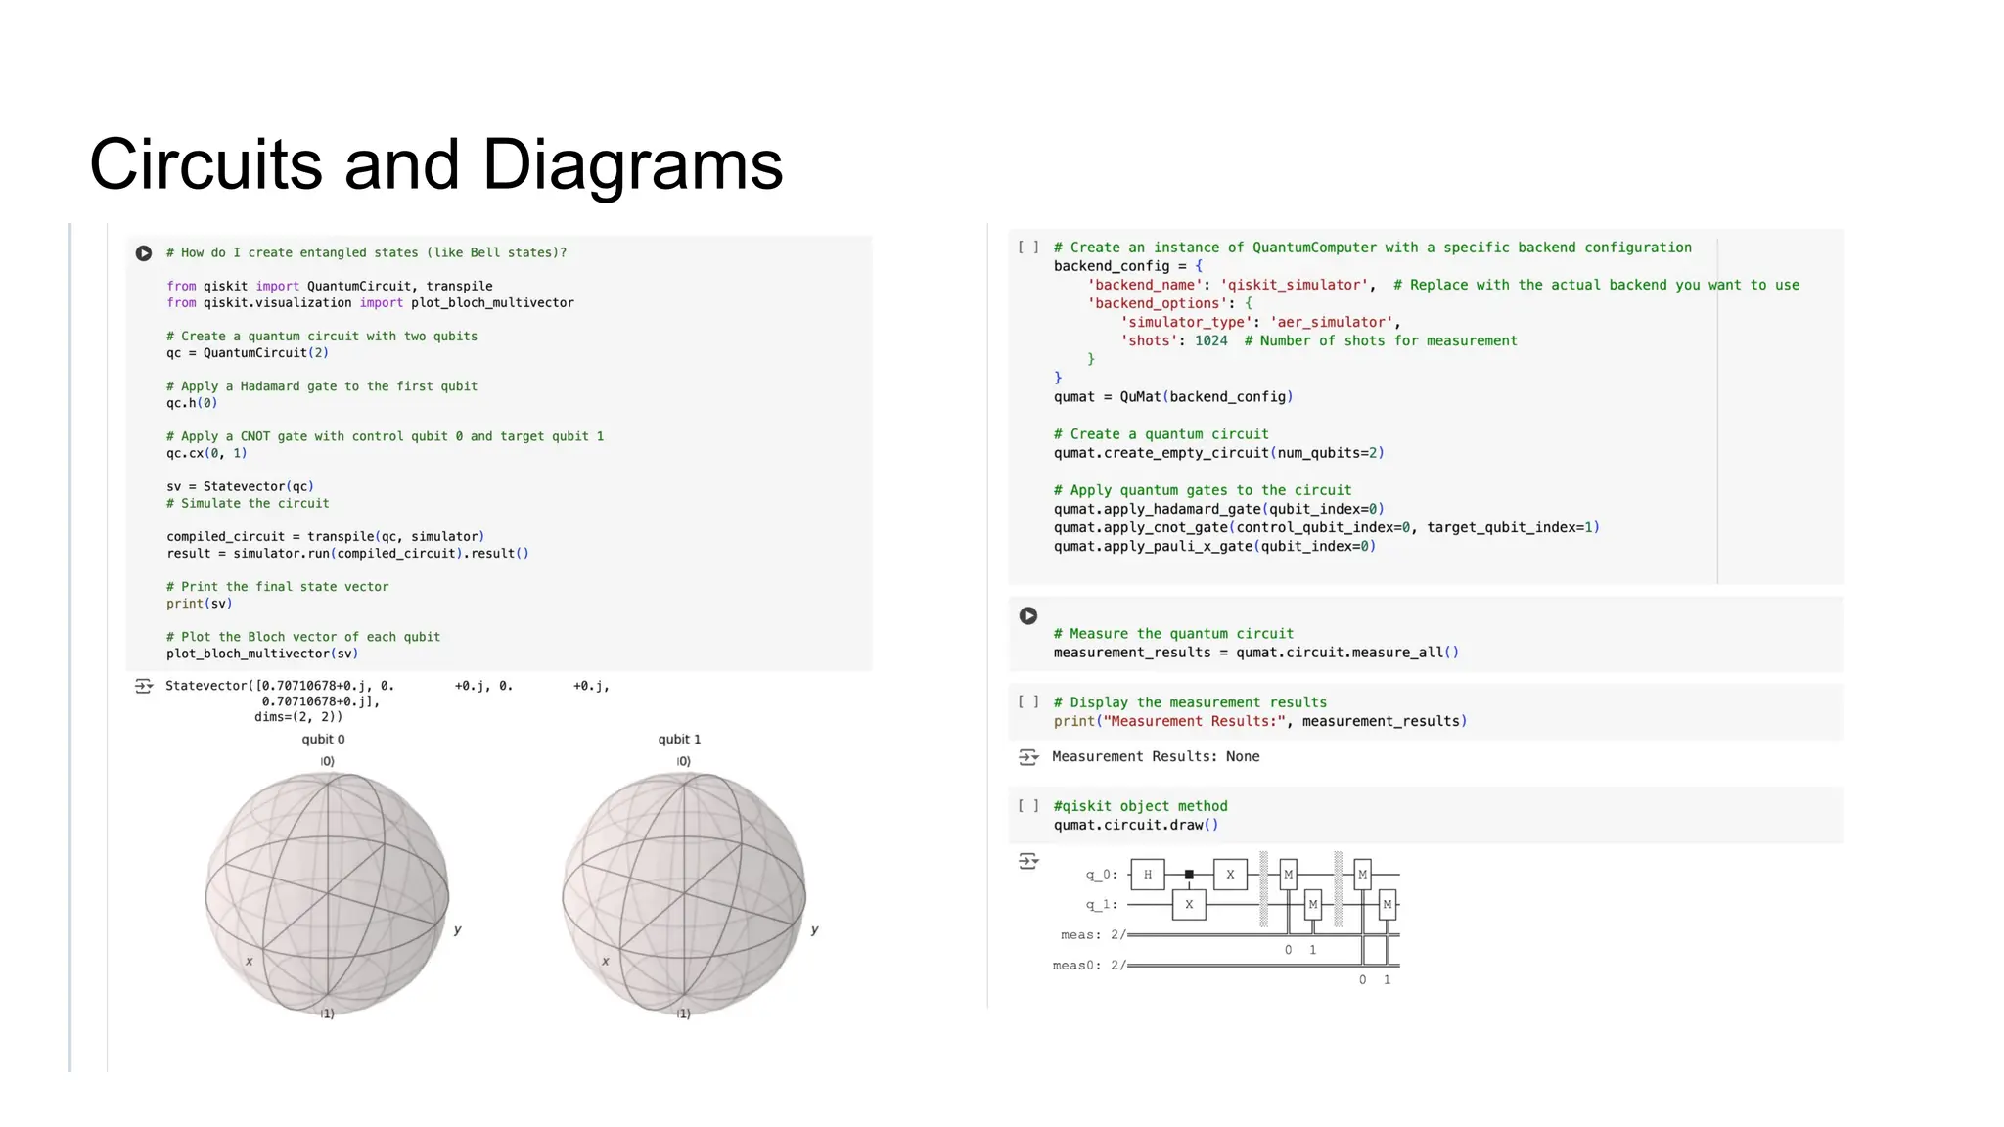Select the qubit 1 Bloch sphere
Screen dimensions: 2004x1127
pos(684,894)
